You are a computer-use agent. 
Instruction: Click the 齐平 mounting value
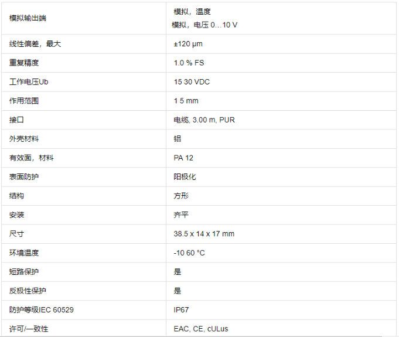[x=181, y=215]
